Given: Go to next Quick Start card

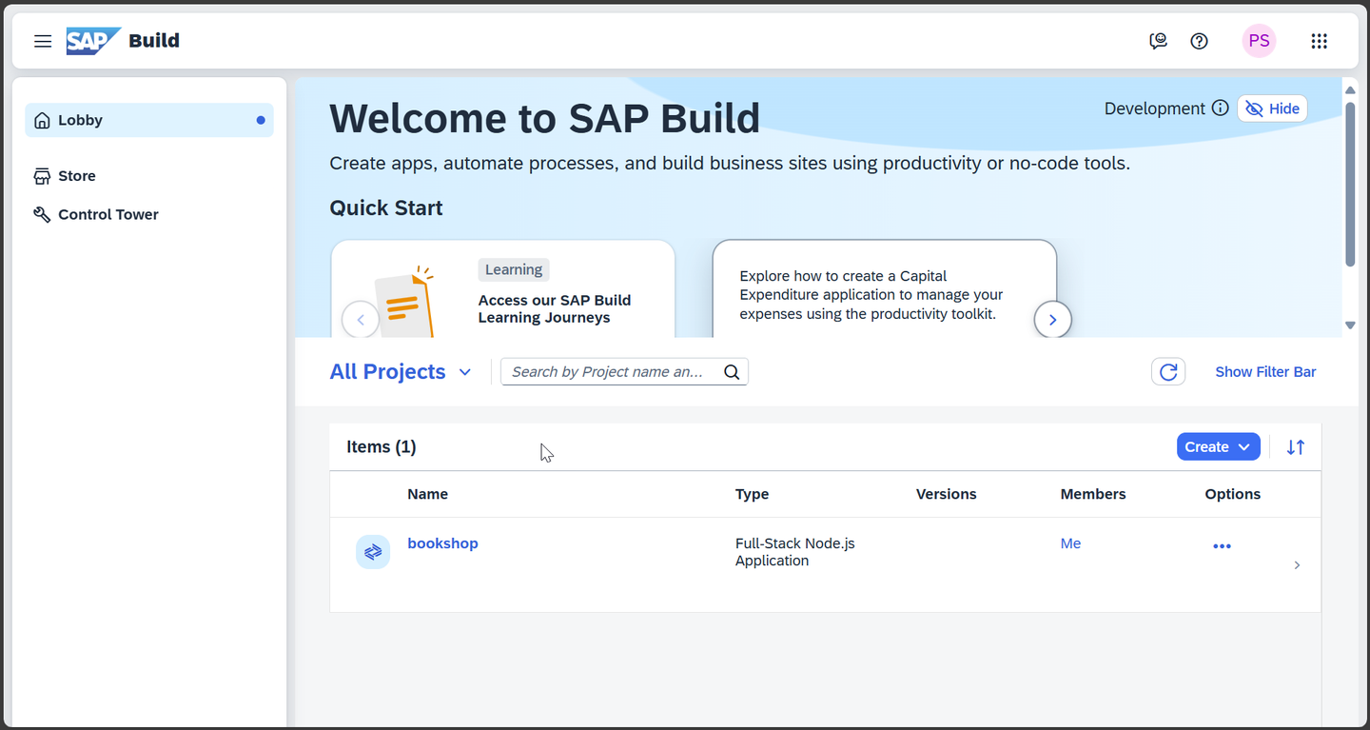Looking at the screenshot, I should click(1052, 320).
